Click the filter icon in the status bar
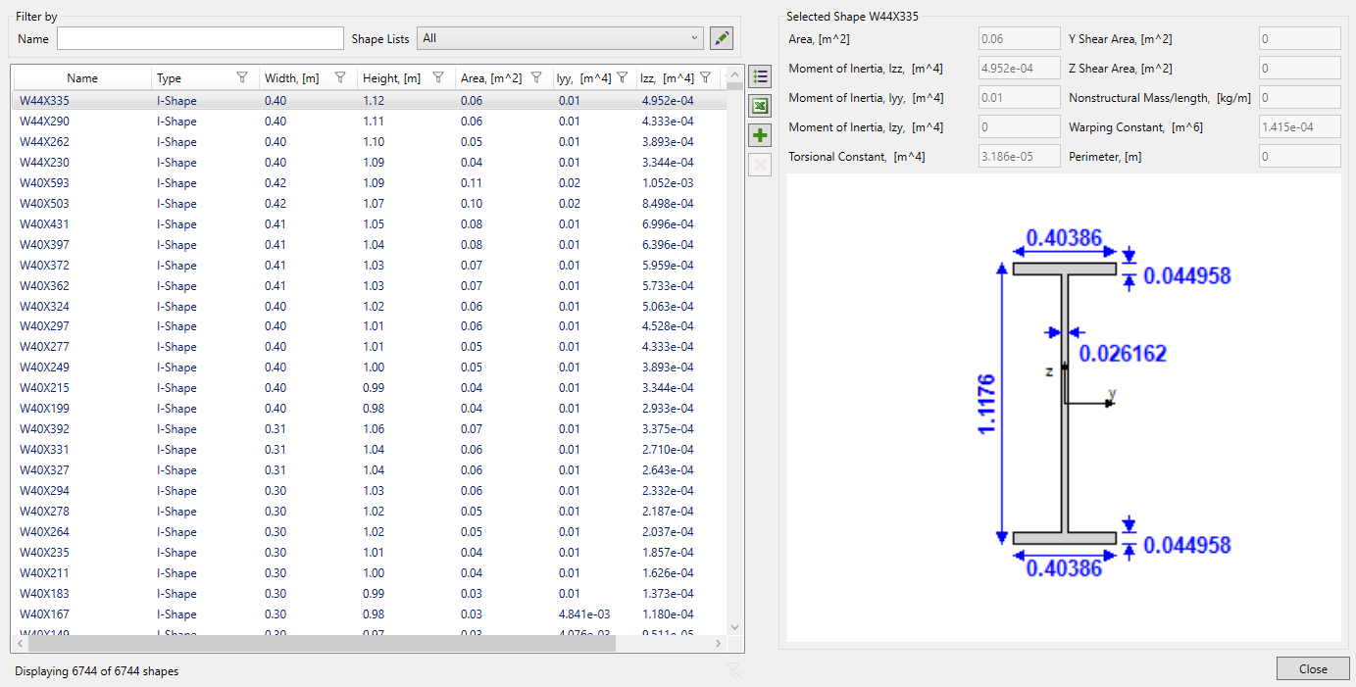 732,670
